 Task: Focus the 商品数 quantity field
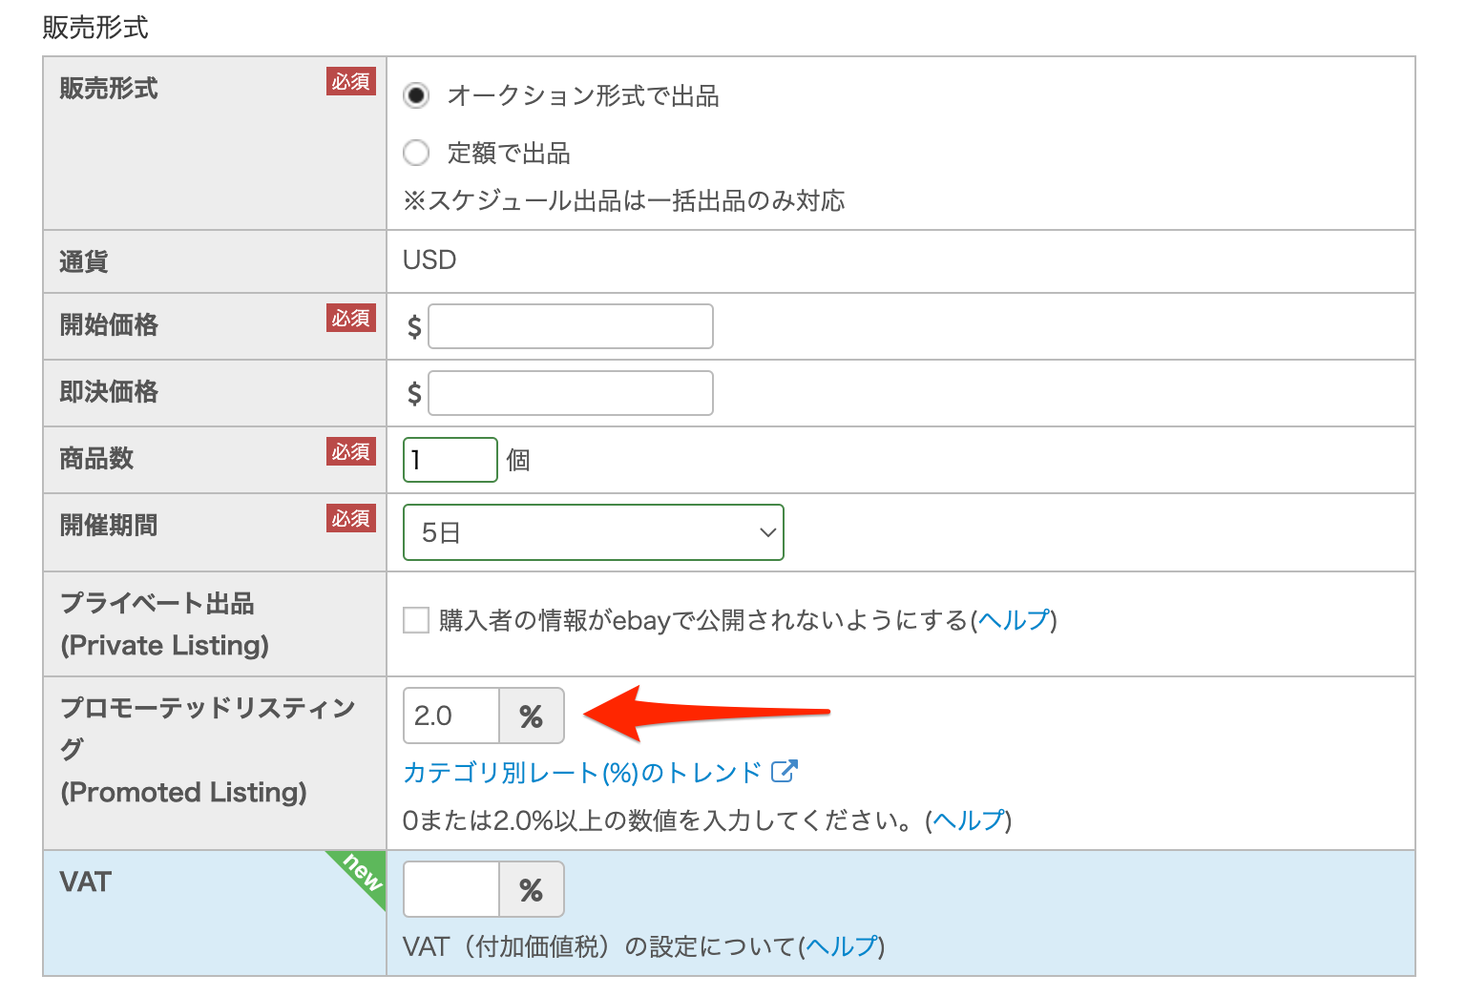[450, 460]
